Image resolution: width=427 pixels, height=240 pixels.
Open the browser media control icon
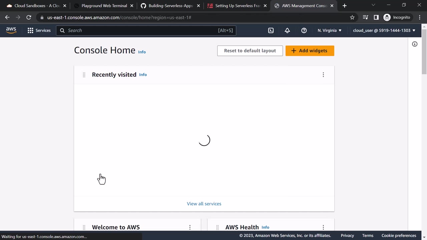[x=366, y=17]
